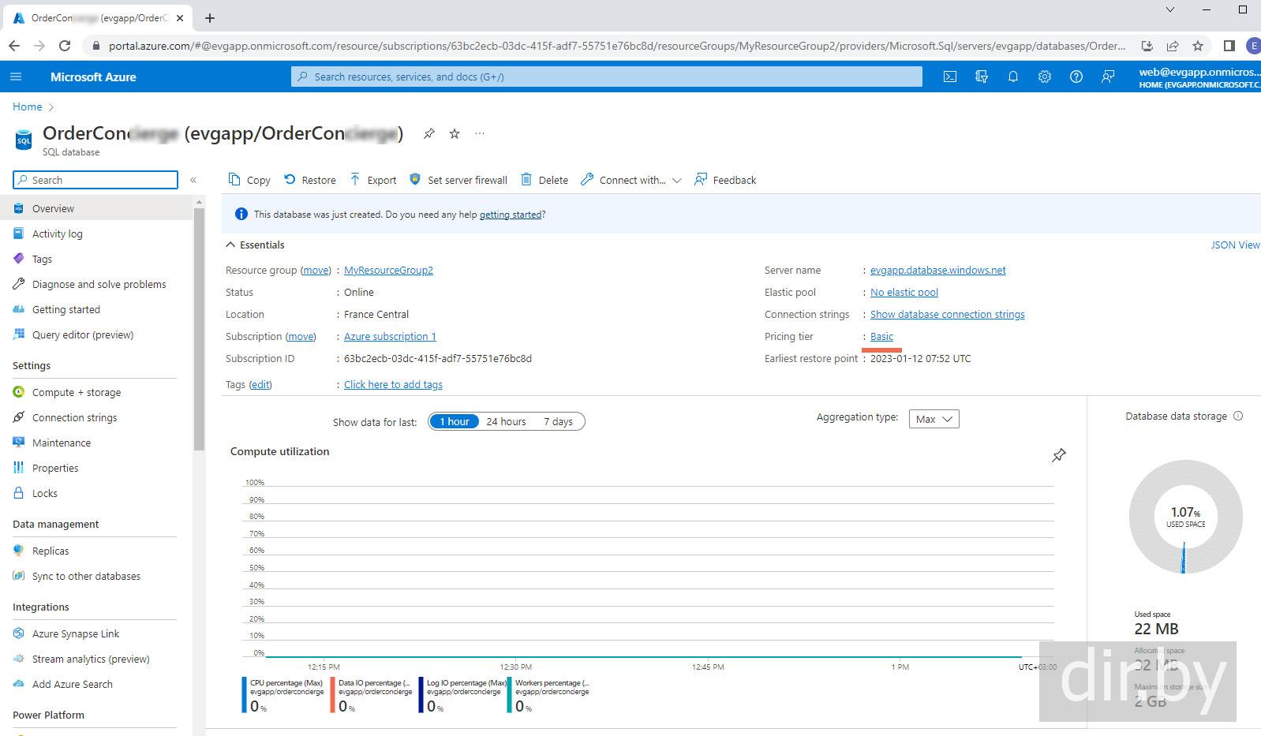Viewport: 1261px width, 736px height.
Task: Click the database storage donut chart
Action: point(1185,517)
